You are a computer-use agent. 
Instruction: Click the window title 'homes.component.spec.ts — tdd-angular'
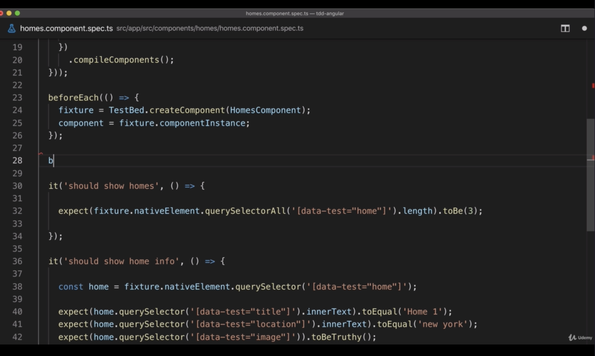pos(294,13)
